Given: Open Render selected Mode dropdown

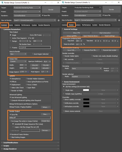Looking at the screenshot, I should click(x=81, y=77).
